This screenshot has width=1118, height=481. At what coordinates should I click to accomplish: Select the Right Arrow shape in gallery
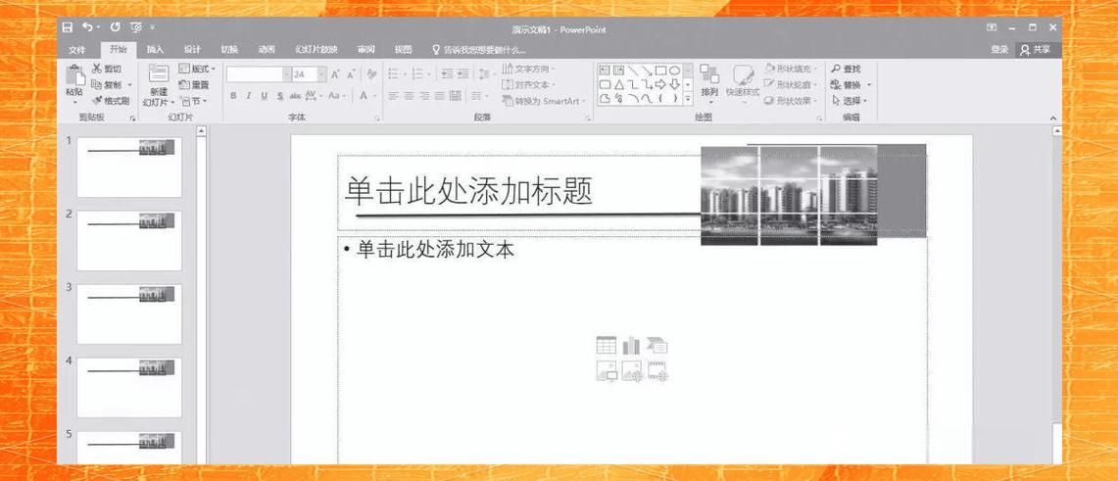[x=660, y=84]
